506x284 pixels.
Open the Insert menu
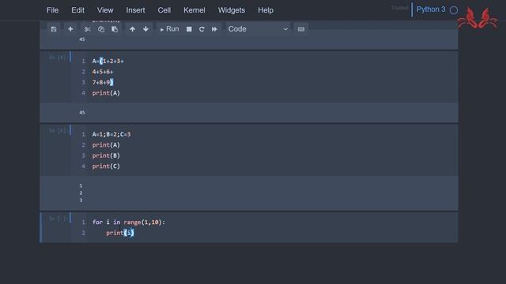[x=135, y=10]
